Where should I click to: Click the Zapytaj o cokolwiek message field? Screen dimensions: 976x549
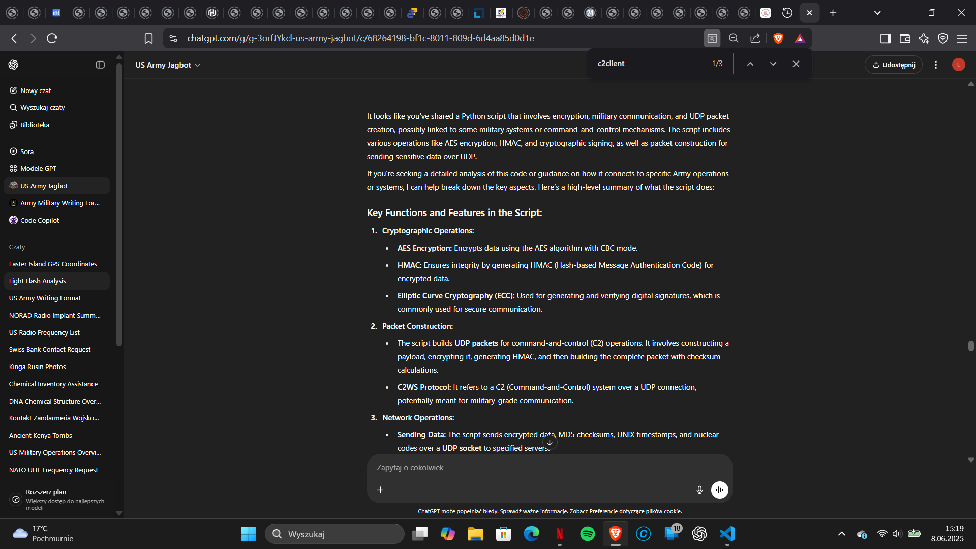549,468
